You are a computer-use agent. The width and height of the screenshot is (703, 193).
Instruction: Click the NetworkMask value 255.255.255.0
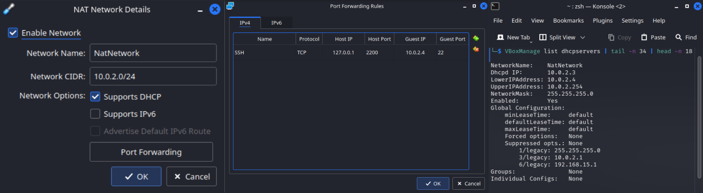[x=570, y=94]
